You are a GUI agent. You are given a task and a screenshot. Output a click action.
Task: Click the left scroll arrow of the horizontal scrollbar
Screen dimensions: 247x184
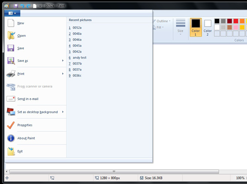point(7,172)
